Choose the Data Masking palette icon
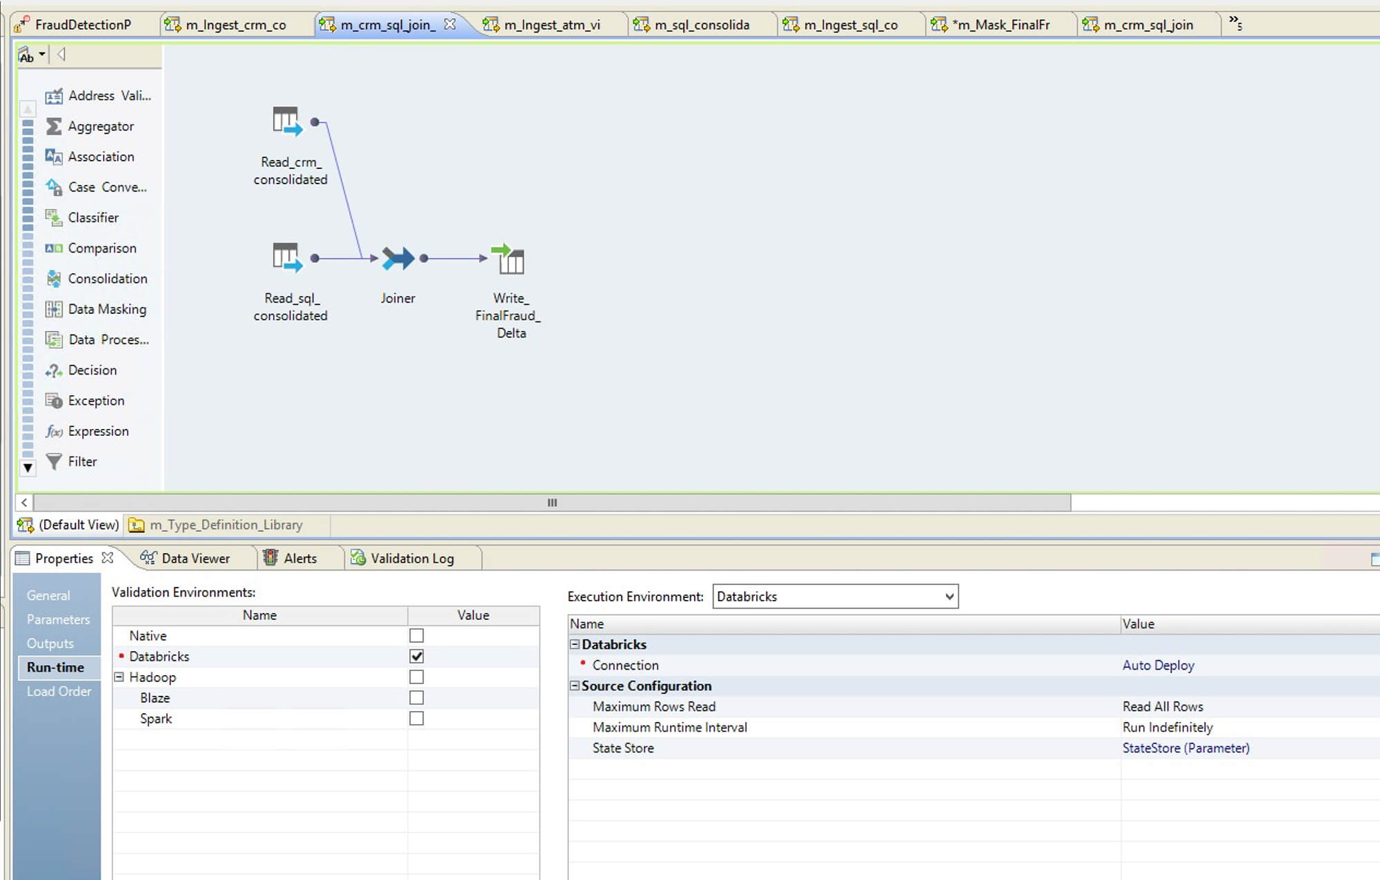1380x880 pixels. pyautogui.click(x=54, y=309)
